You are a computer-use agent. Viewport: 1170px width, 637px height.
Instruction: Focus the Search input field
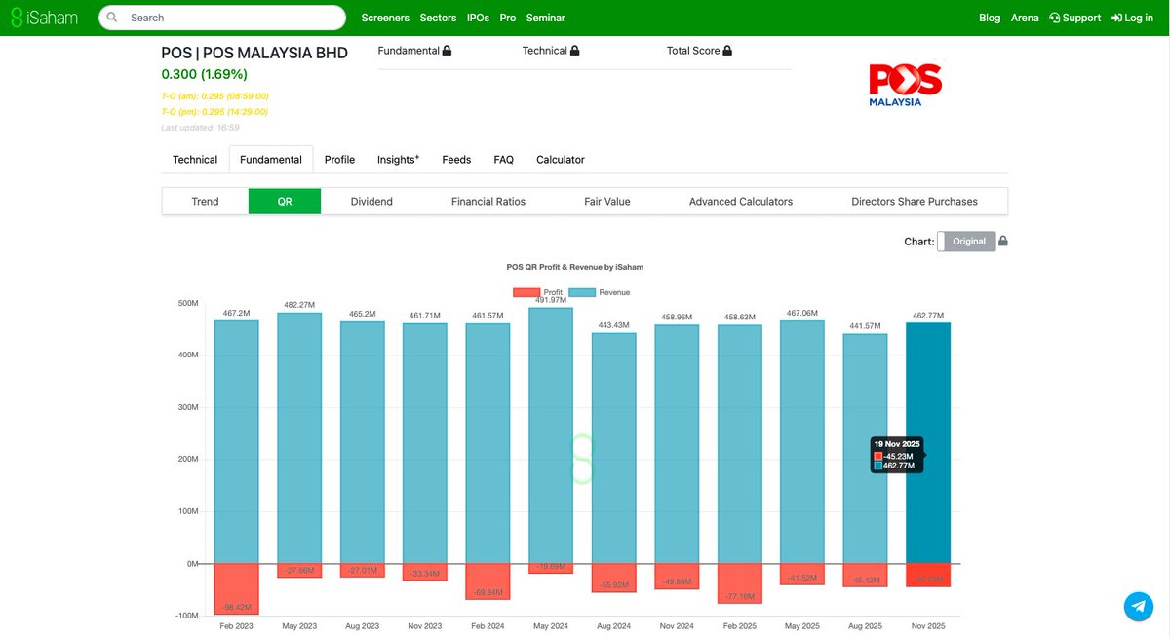click(222, 18)
